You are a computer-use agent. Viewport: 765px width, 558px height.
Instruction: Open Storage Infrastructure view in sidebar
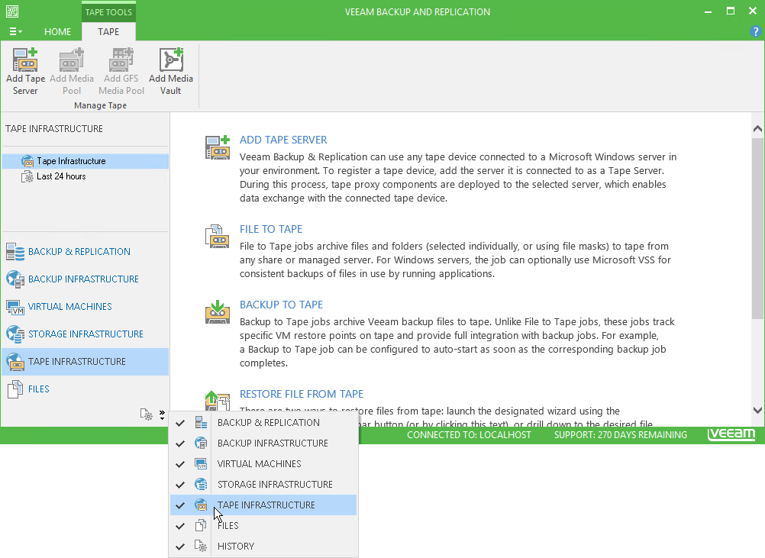[x=85, y=334]
